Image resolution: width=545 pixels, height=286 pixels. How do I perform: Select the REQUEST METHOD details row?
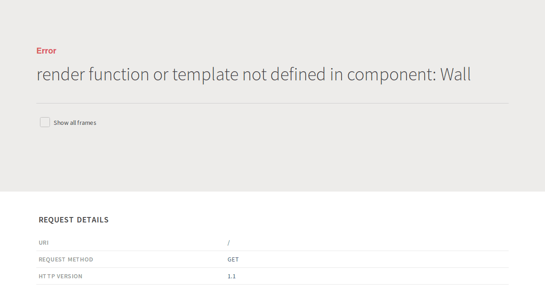pos(272,259)
